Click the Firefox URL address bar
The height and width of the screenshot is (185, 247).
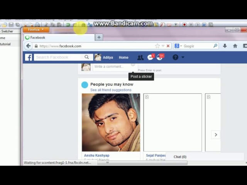coord(96,46)
